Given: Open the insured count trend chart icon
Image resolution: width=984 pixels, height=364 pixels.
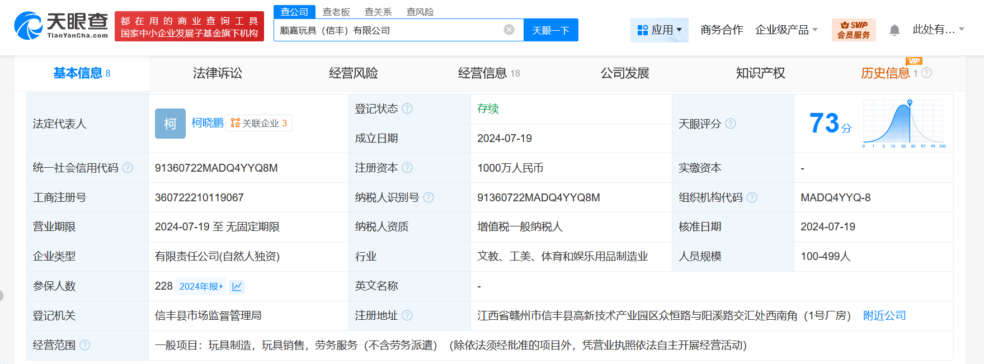Looking at the screenshot, I should 237,286.
